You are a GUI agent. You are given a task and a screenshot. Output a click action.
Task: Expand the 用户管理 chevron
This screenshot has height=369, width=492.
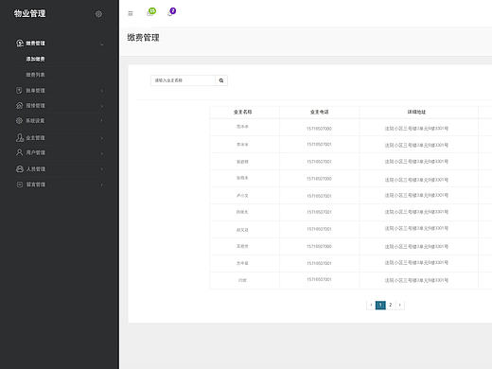[102, 153]
